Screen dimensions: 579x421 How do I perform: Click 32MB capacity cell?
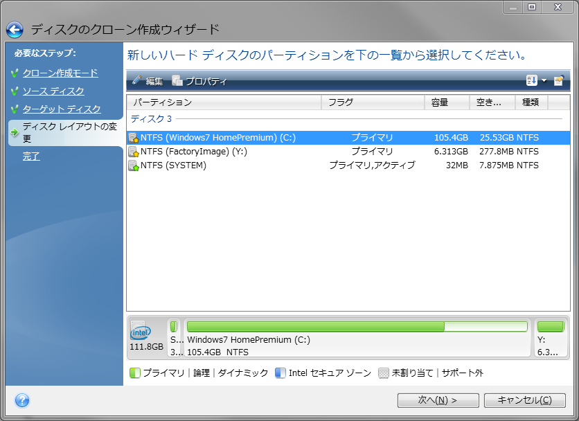tap(457, 165)
